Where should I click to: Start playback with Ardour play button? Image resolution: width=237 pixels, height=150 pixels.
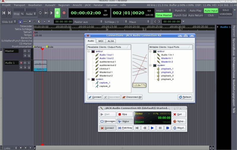coord(52,13)
